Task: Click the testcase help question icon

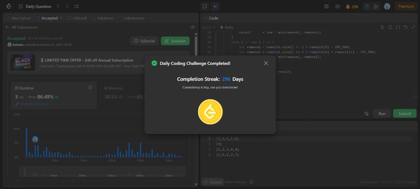Action: (x=251, y=182)
